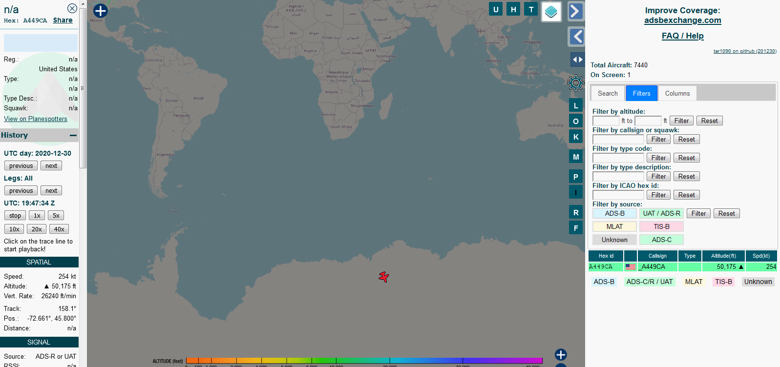Open the tar1090 on github link
780x367 pixels.
coord(744,51)
